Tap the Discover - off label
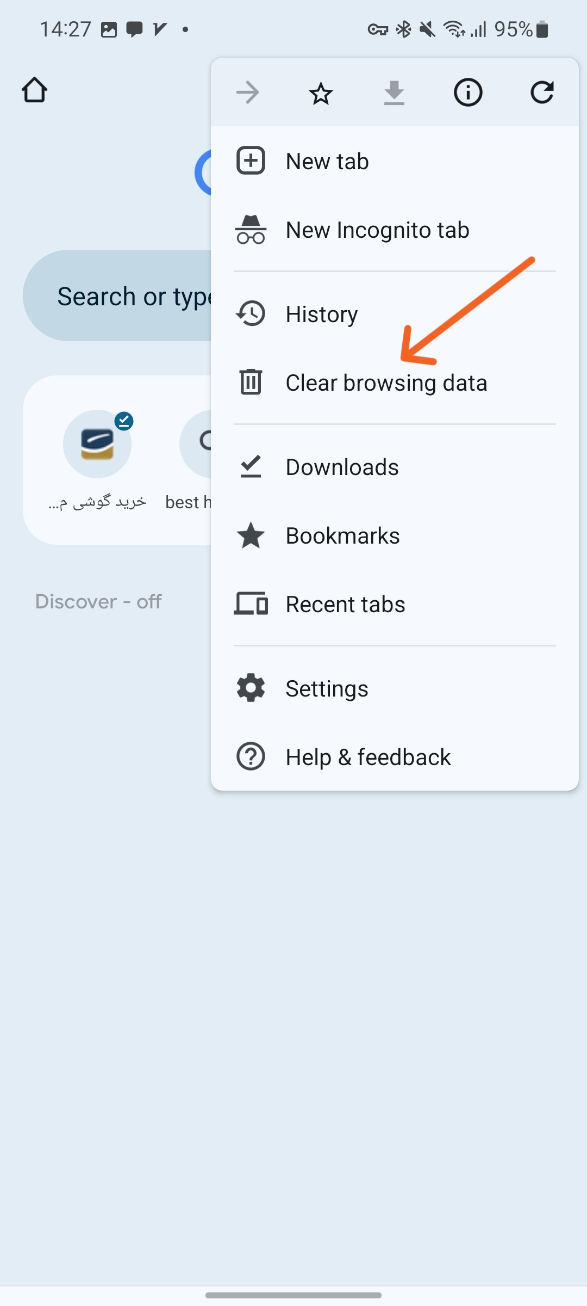Image resolution: width=587 pixels, height=1306 pixels. coord(98,602)
